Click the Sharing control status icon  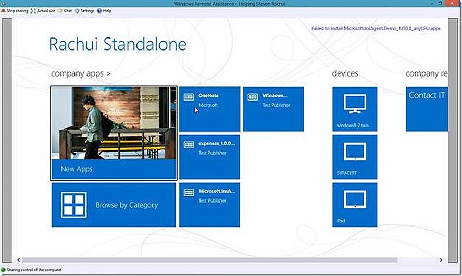(x=3, y=270)
